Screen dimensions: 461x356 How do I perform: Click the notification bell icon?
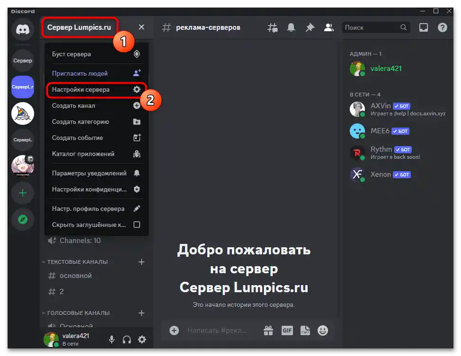(291, 27)
